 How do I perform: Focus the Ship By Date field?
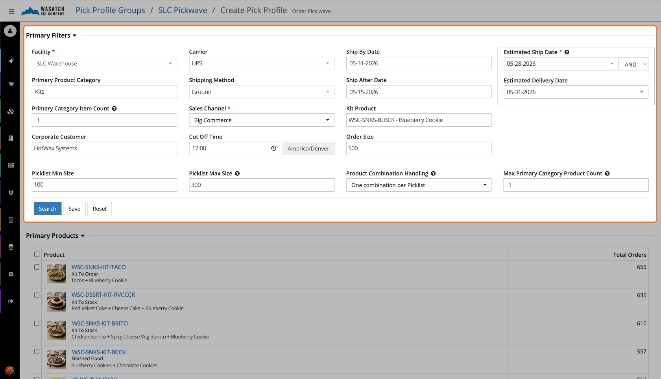pos(419,63)
